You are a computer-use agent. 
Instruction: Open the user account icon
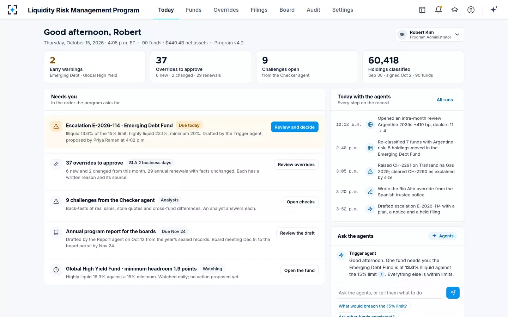click(471, 10)
